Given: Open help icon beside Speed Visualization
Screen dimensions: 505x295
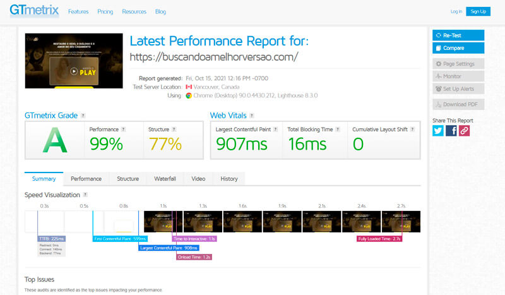Looking at the screenshot, I should point(85,195).
